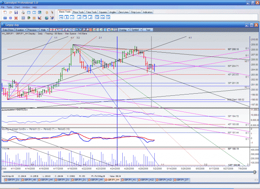
Task: Click the Data Show button
Action: coord(8,30)
